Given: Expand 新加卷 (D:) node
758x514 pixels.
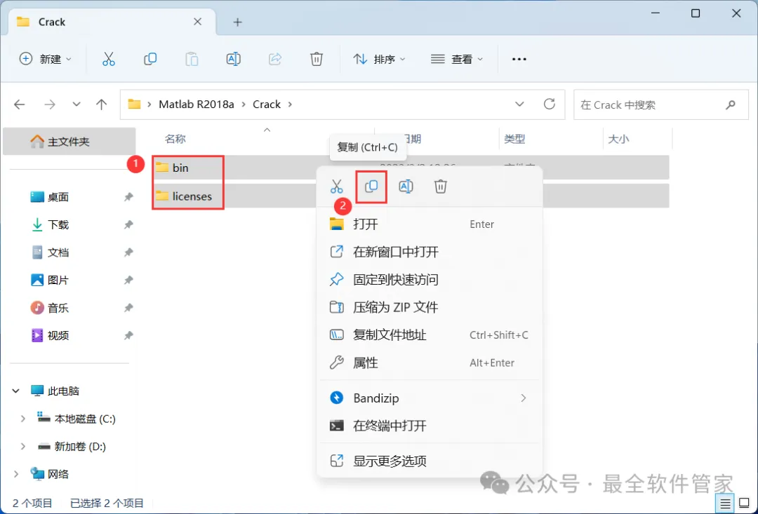Looking at the screenshot, I should (x=22, y=447).
